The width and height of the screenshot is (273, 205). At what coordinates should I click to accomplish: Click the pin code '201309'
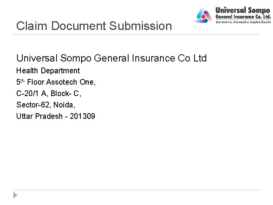tap(83, 116)
